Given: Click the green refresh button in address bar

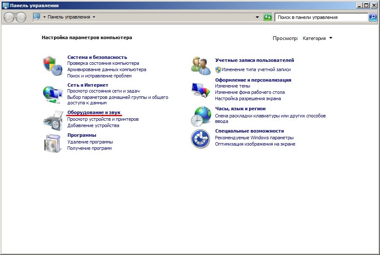Looking at the screenshot, I should pyautogui.click(x=268, y=17).
